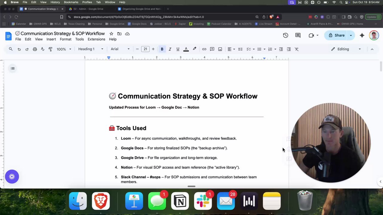This screenshot has width=383, height=215.
Task: Toggle underline formatting
Action: click(178, 49)
